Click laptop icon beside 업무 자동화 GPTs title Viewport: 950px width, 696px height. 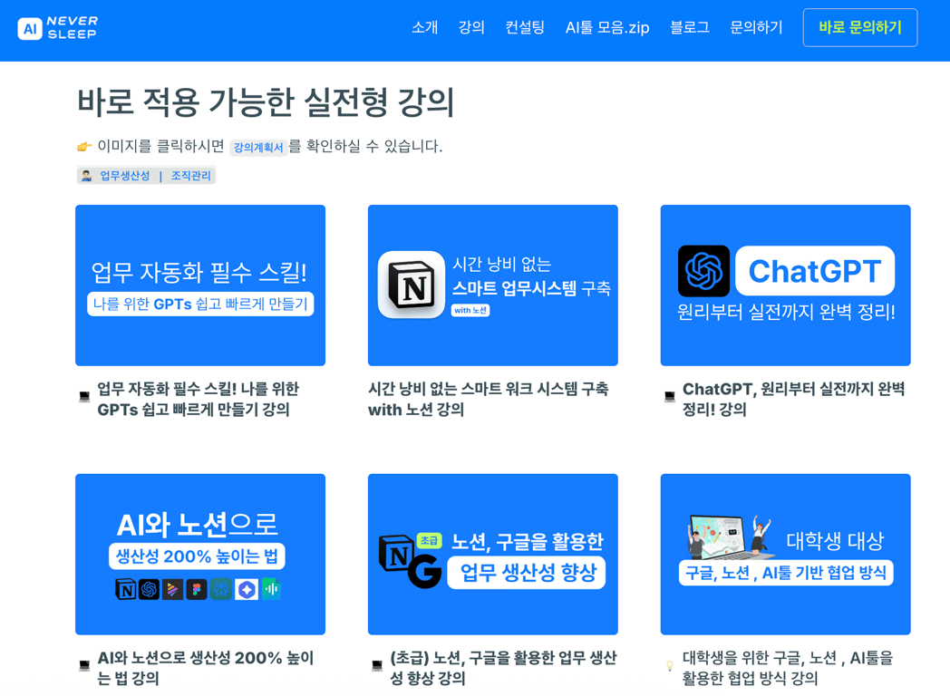(x=85, y=396)
